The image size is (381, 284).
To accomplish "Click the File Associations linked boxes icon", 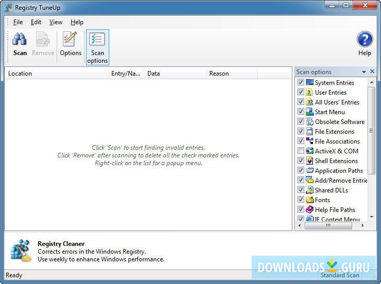I will pos(309,141).
